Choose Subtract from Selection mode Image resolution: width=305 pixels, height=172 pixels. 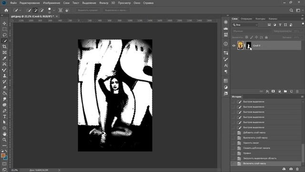point(41,11)
